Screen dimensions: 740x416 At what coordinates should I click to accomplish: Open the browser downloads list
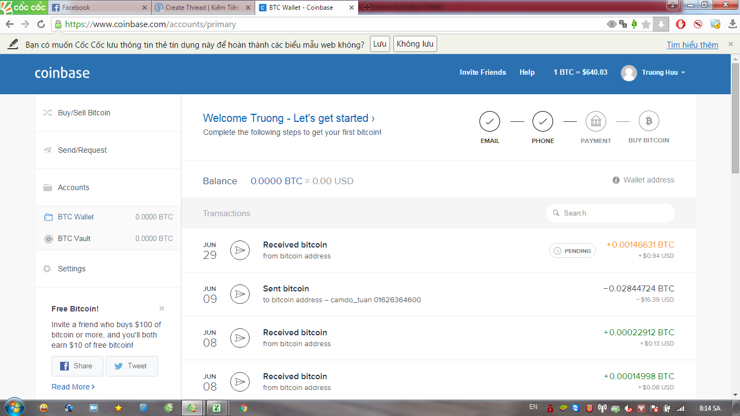[x=732, y=24]
